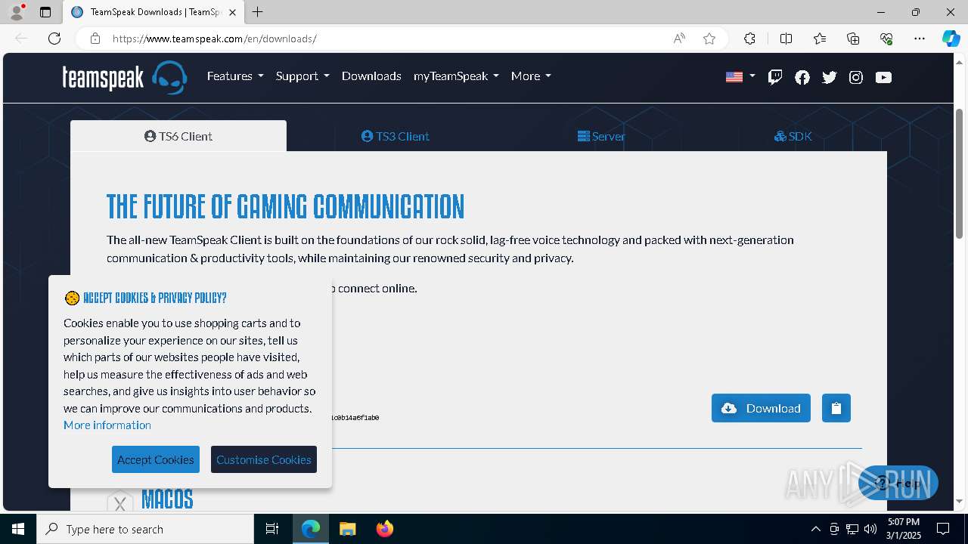Click the taskbar search box
This screenshot has width=968, height=544.
tap(145, 529)
